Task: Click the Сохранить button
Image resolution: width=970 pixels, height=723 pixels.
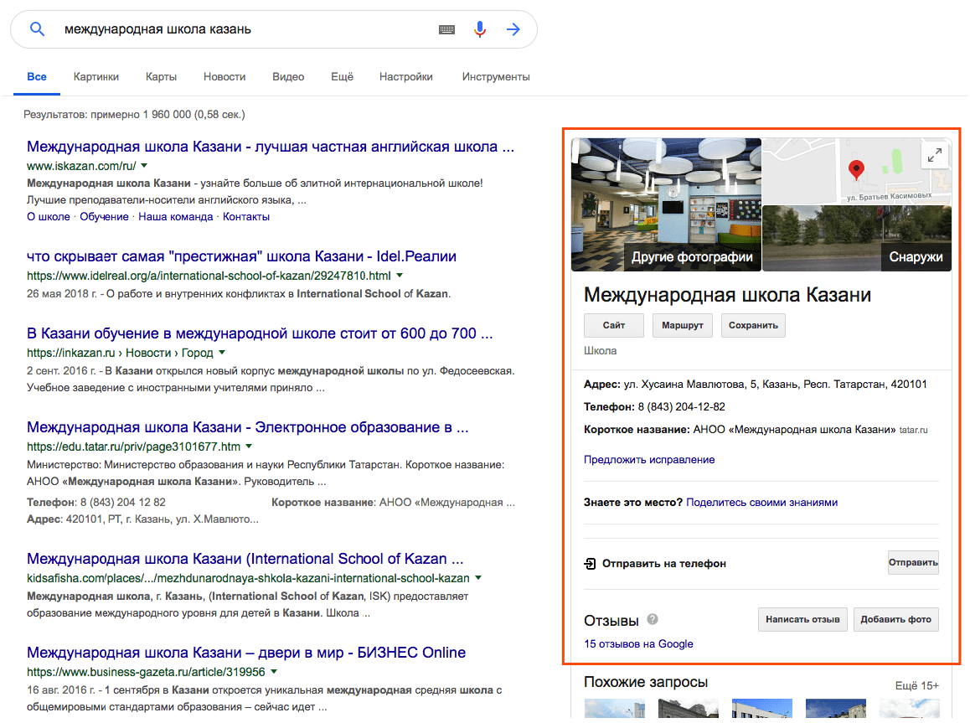Action: [754, 325]
